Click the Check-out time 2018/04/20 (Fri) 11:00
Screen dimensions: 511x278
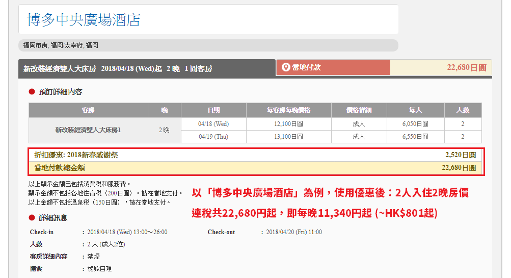click(294, 232)
